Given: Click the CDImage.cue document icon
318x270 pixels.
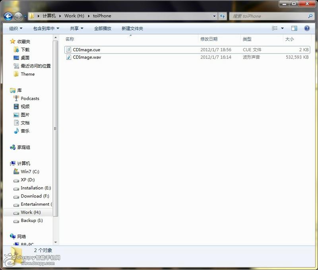Looking at the screenshot, I should coord(69,50).
